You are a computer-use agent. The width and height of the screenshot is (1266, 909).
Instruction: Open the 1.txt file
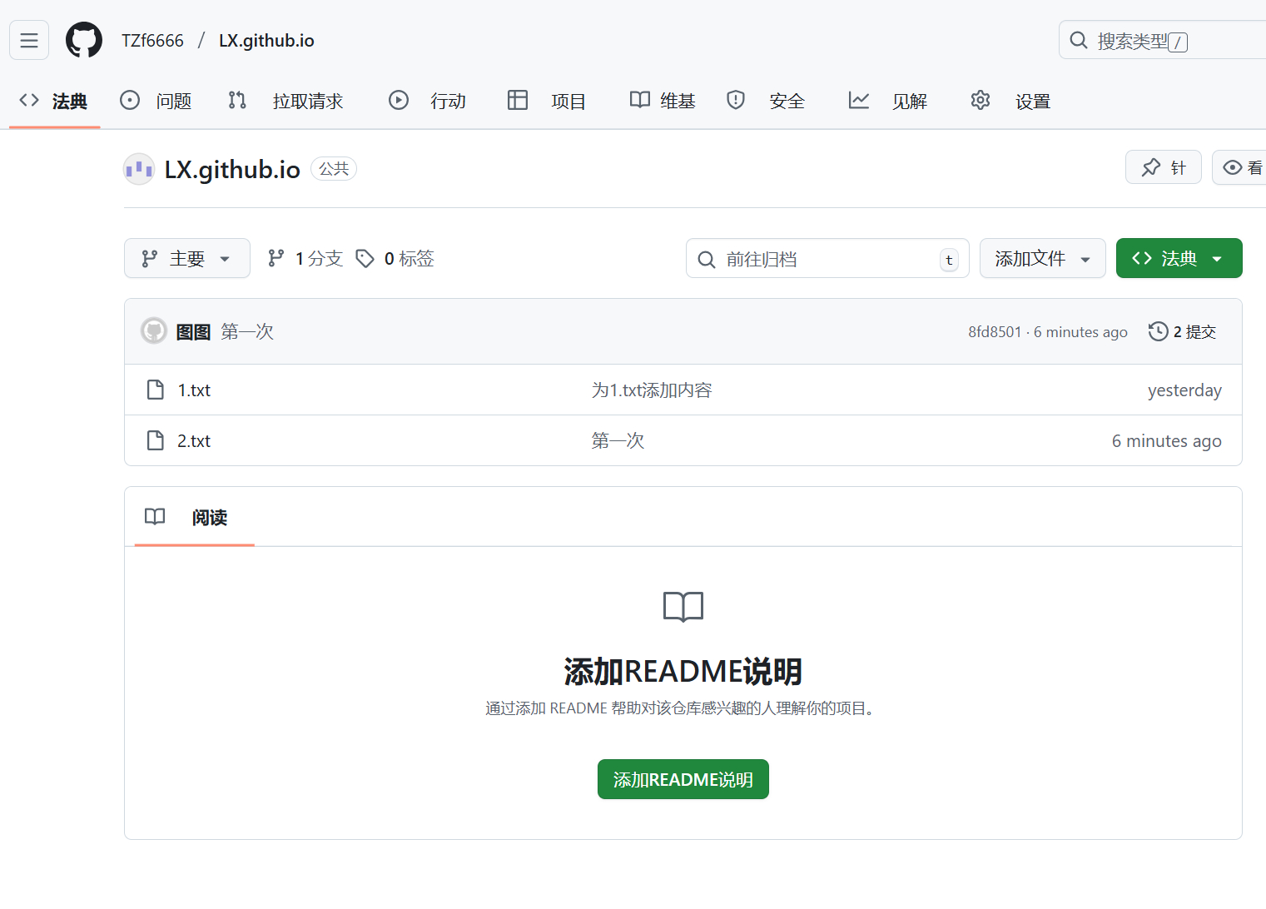point(194,390)
